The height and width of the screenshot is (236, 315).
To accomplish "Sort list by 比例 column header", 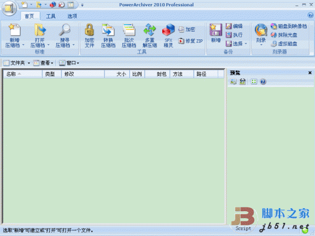I will [x=137, y=74].
